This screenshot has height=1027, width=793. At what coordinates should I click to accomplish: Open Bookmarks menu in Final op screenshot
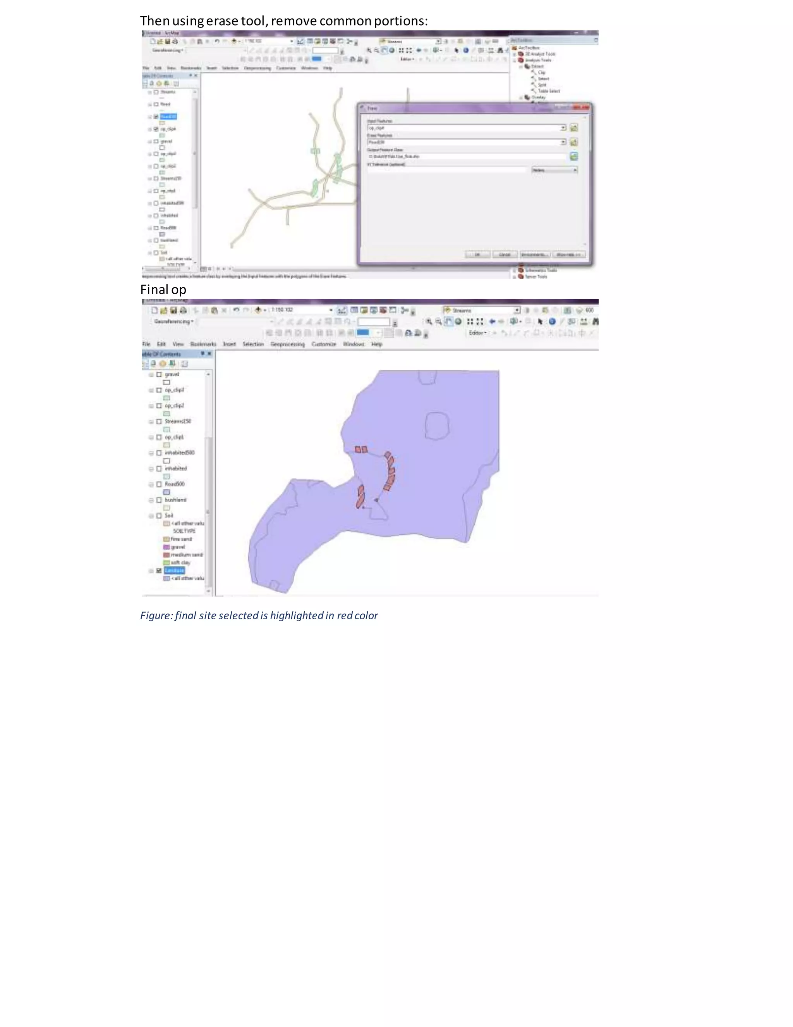[x=203, y=344]
